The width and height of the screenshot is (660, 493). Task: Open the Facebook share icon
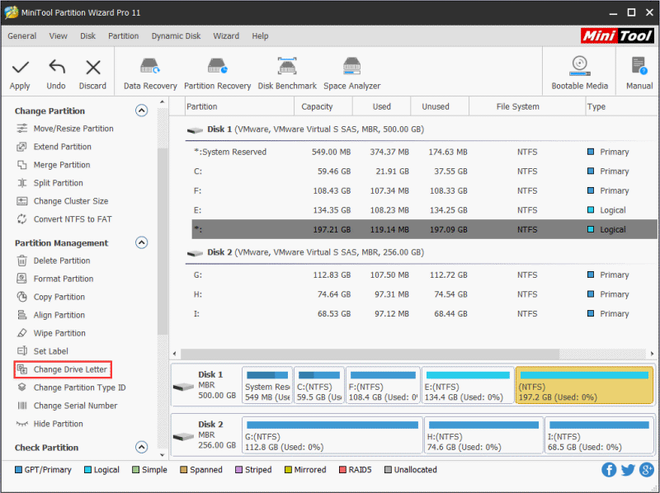tap(609, 469)
